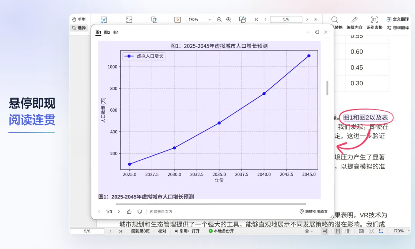Click the PDF to image convert icon
415x249 pixels.
coord(129,20)
